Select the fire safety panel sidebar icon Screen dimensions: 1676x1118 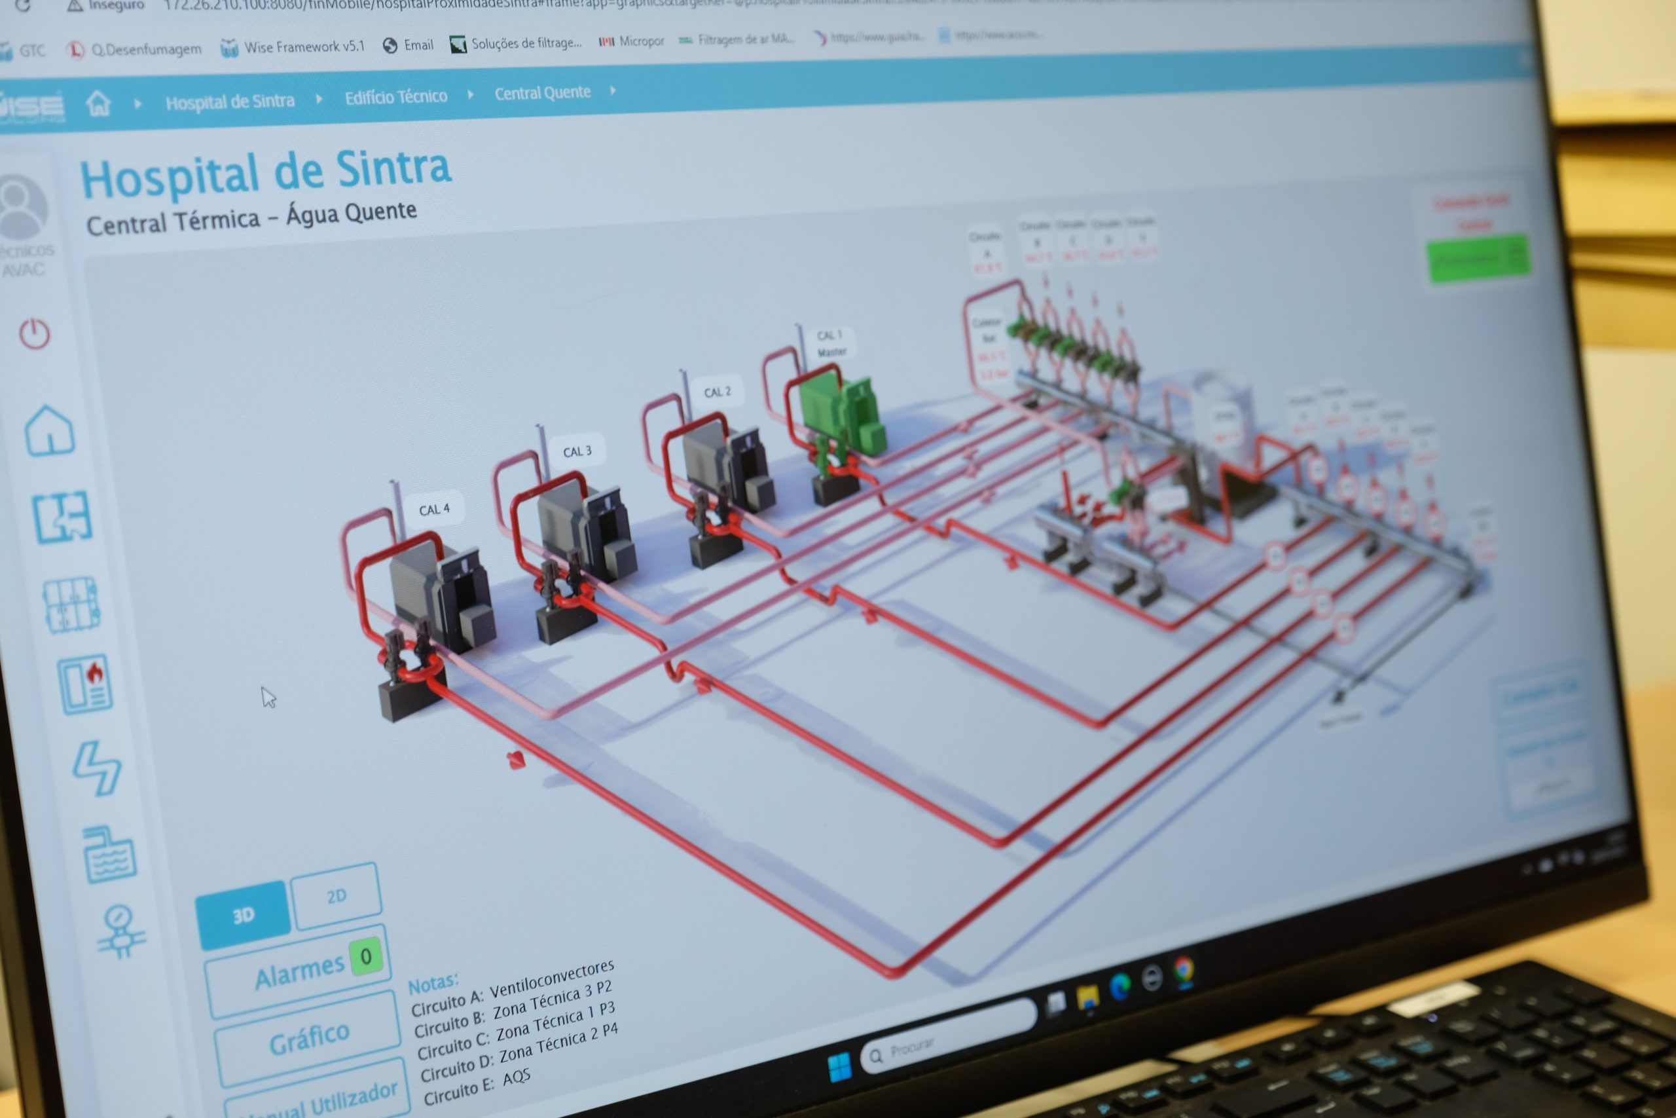pos(85,684)
